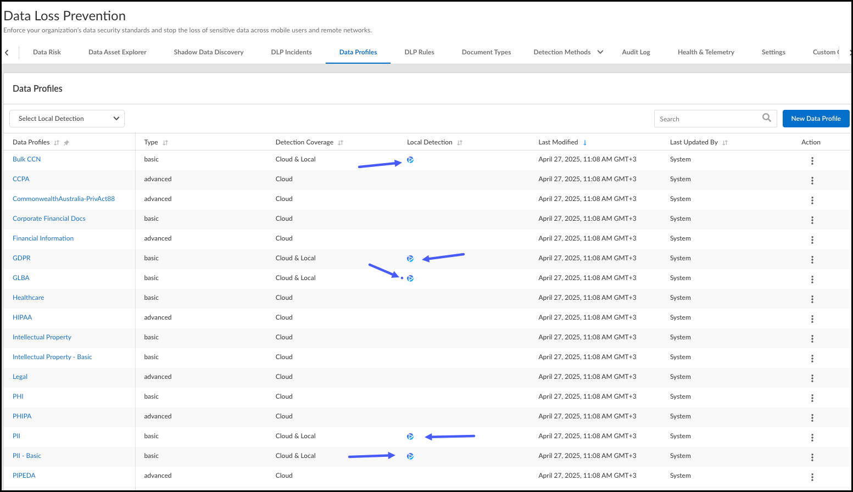The image size is (853, 492).
Task: Click the search magnifier icon
Action: point(767,118)
